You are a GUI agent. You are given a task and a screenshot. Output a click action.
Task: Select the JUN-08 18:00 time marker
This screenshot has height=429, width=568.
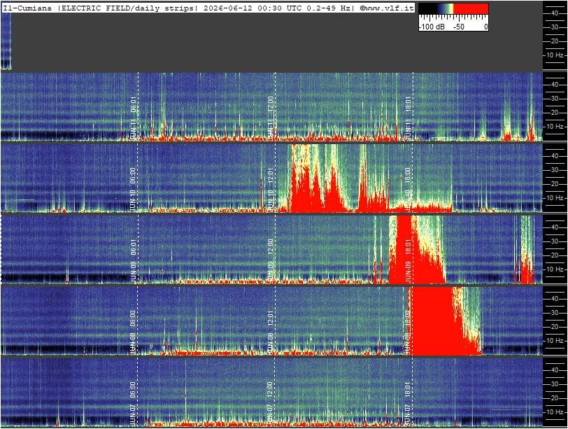(x=409, y=332)
